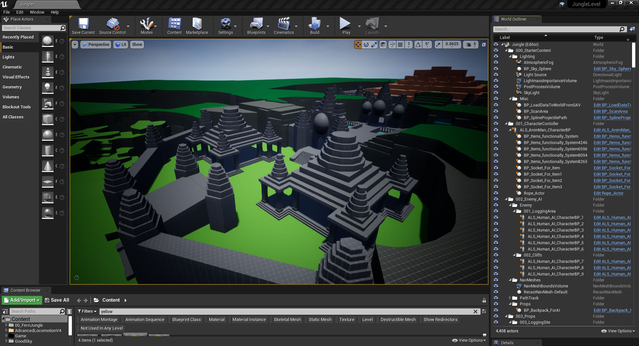
Task: Select the scale transform tool in viewport
Action: pyautogui.click(x=374, y=45)
